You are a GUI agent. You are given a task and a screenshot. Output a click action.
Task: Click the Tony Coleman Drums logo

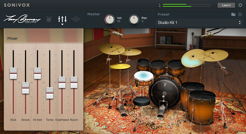pos(22,19)
